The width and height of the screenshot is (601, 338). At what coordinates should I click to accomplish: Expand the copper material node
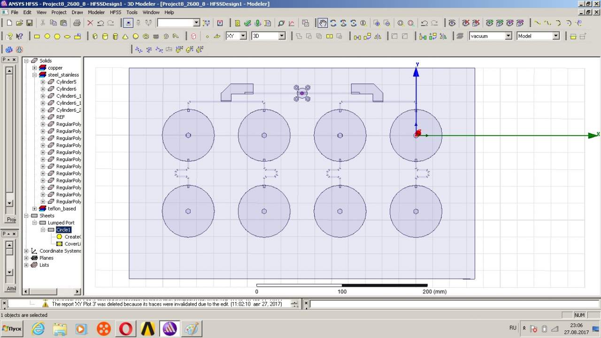(35, 68)
